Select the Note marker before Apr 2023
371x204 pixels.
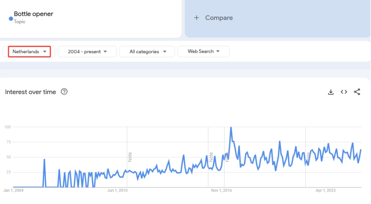click(x=308, y=156)
